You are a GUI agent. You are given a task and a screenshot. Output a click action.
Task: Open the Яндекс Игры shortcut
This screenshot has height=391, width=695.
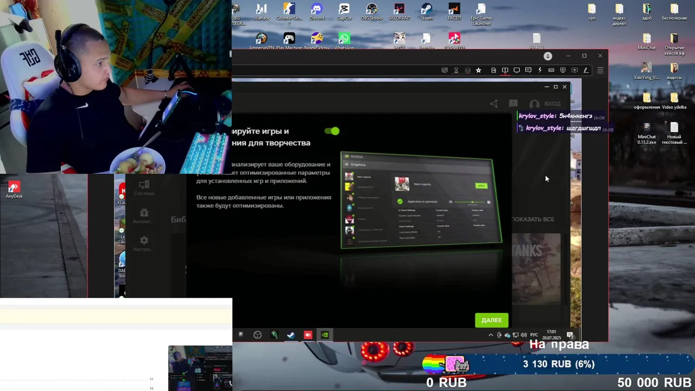pos(317,41)
